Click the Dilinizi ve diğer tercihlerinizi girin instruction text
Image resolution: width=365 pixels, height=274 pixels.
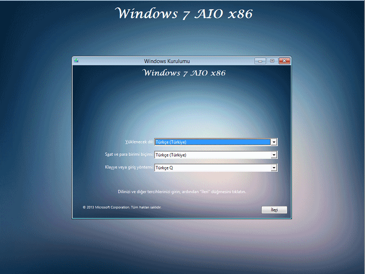point(182,192)
